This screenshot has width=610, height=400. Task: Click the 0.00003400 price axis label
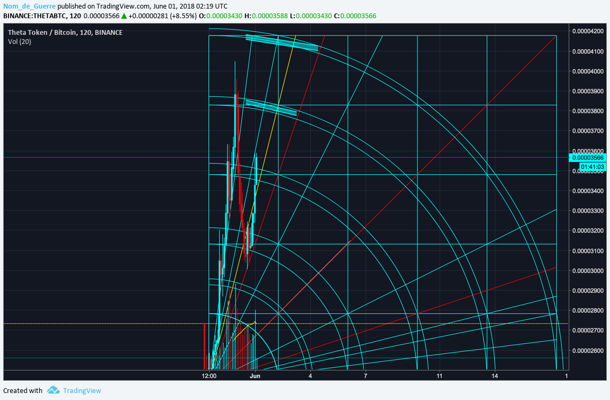click(x=588, y=191)
